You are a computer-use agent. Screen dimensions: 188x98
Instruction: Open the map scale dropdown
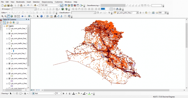tap(58, 5)
